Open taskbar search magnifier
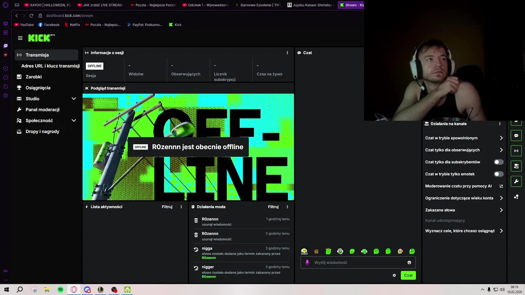Image resolution: width=525 pixels, height=295 pixels. [20, 289]
